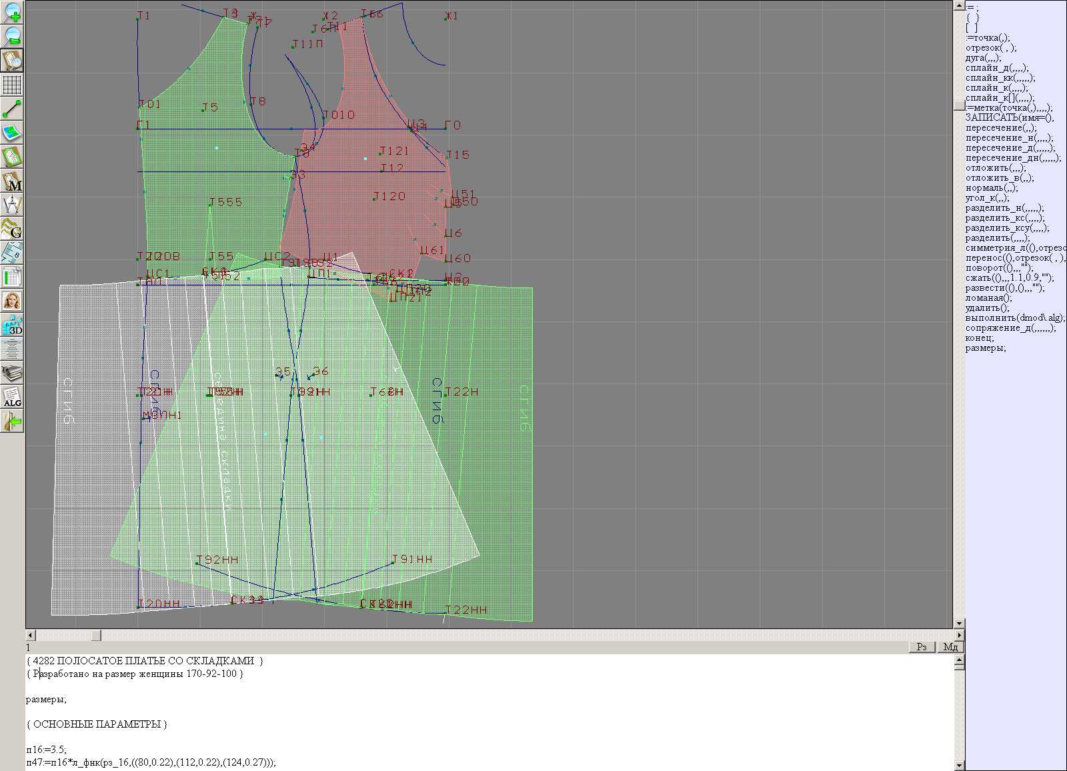Viewport: 1067px width, 771px height.
Task: Toggle the grid display icon
Action: pos(12,85)
